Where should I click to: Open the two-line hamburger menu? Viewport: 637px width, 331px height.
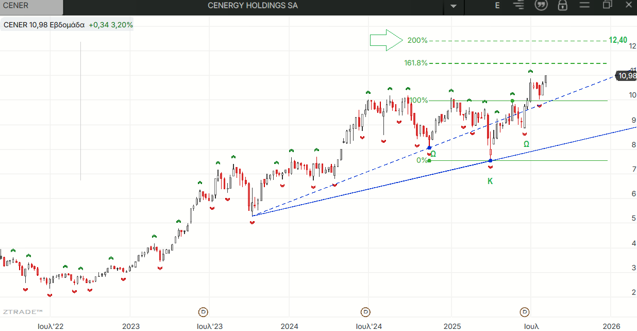tap(584, 5)
